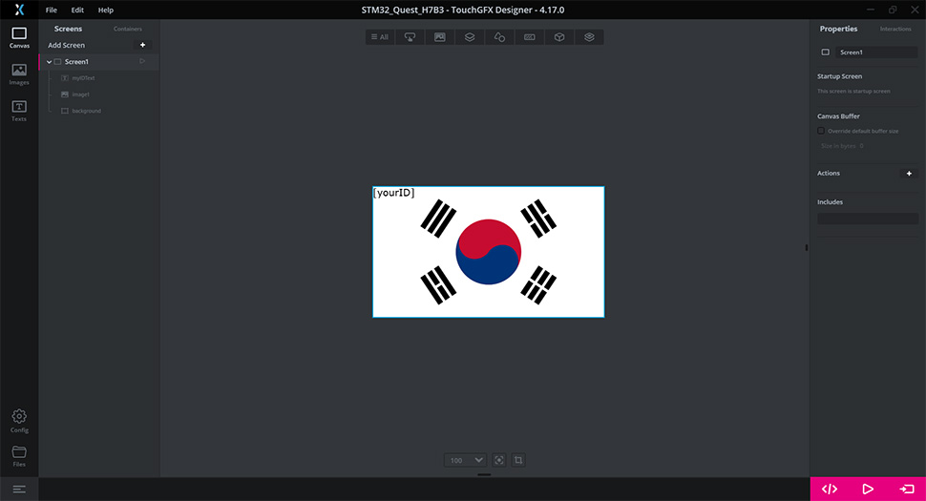Center canvas with zoom-to-fit icon

pos(499,460)
